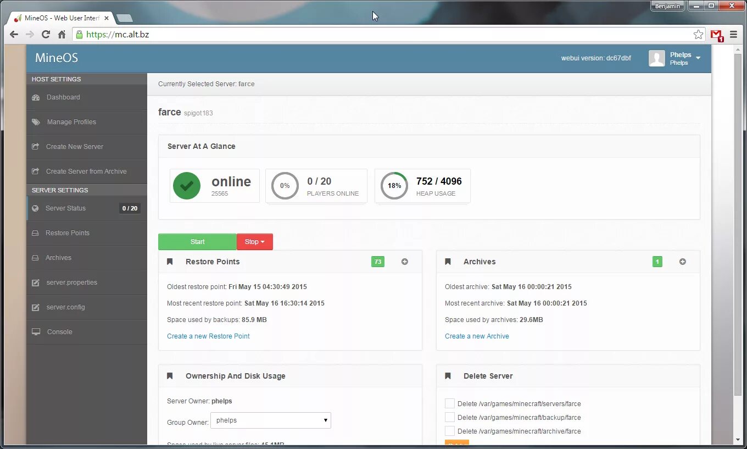Bookmark this page with the star icon

click(x=698, y=35)
